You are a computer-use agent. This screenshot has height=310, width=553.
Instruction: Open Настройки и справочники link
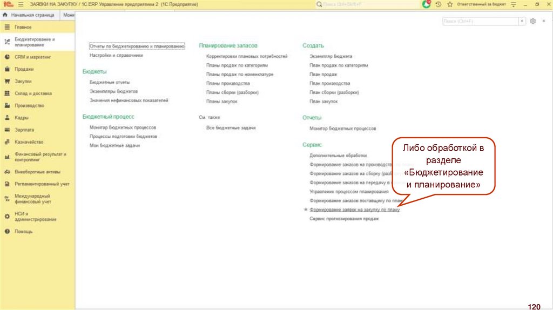point(116,56)
